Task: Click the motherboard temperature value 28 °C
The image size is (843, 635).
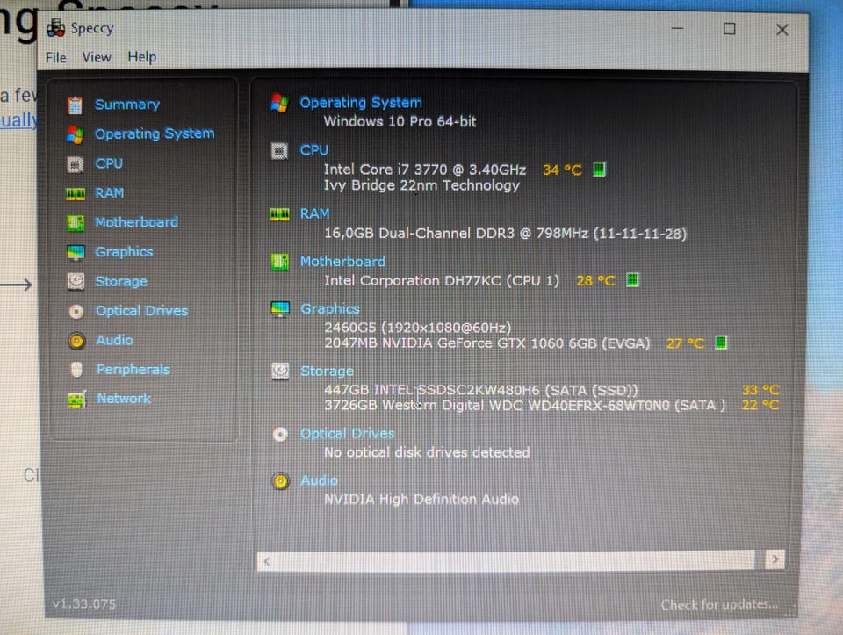Action: [x=595, y=281]
